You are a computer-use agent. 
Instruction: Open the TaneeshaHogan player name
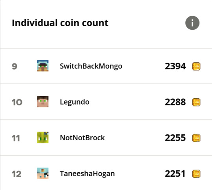87,174
